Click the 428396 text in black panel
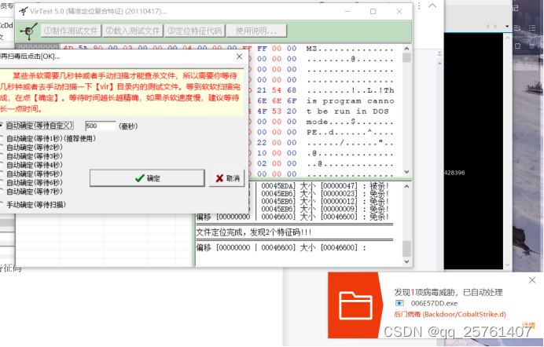 (x=454, y=173)
